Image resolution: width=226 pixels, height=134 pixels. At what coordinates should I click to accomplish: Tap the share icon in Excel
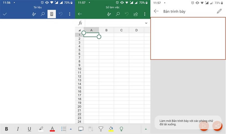tap(136, 14)
